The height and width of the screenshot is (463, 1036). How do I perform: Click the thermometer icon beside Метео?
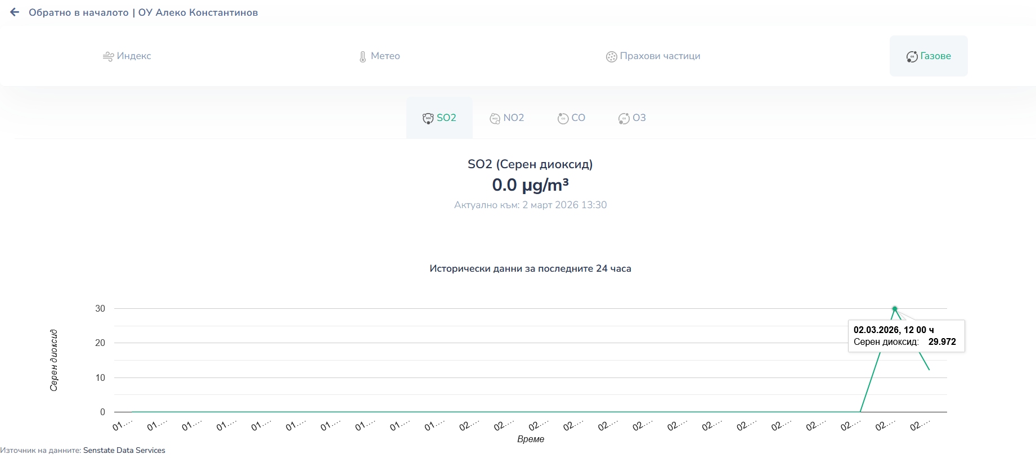[363, 56]
